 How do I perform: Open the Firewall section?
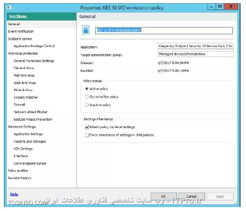[x=19, y=105]
